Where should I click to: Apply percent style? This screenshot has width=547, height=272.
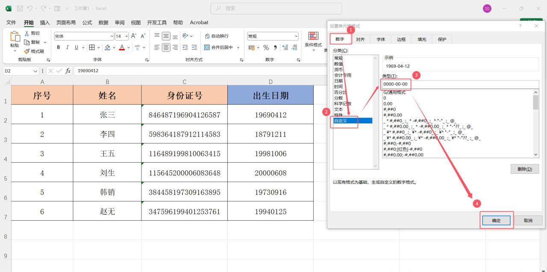(x=266, y=47)
